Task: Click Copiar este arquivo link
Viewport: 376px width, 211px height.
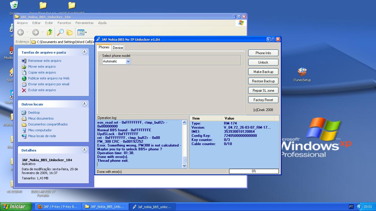Action: [42, 72]
